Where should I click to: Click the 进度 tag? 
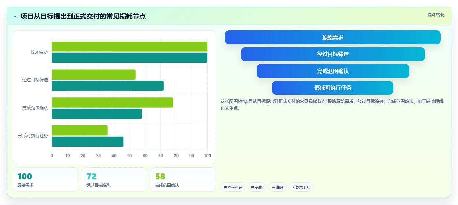tap(277, 187)
